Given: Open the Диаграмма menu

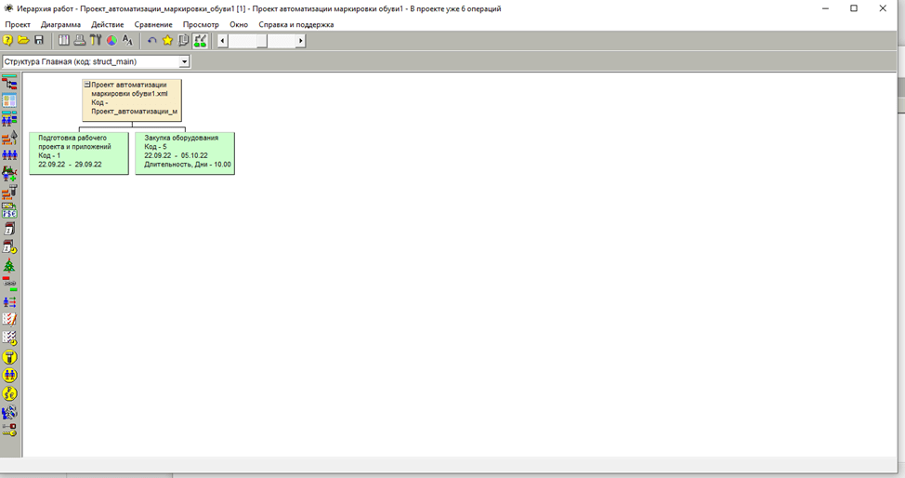Looking at the screenshot, I should (60, 24).
